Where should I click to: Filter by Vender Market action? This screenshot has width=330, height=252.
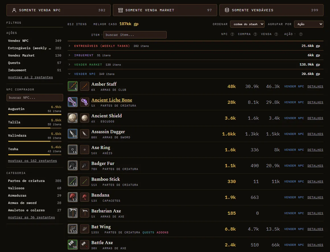tap(34, 55)
